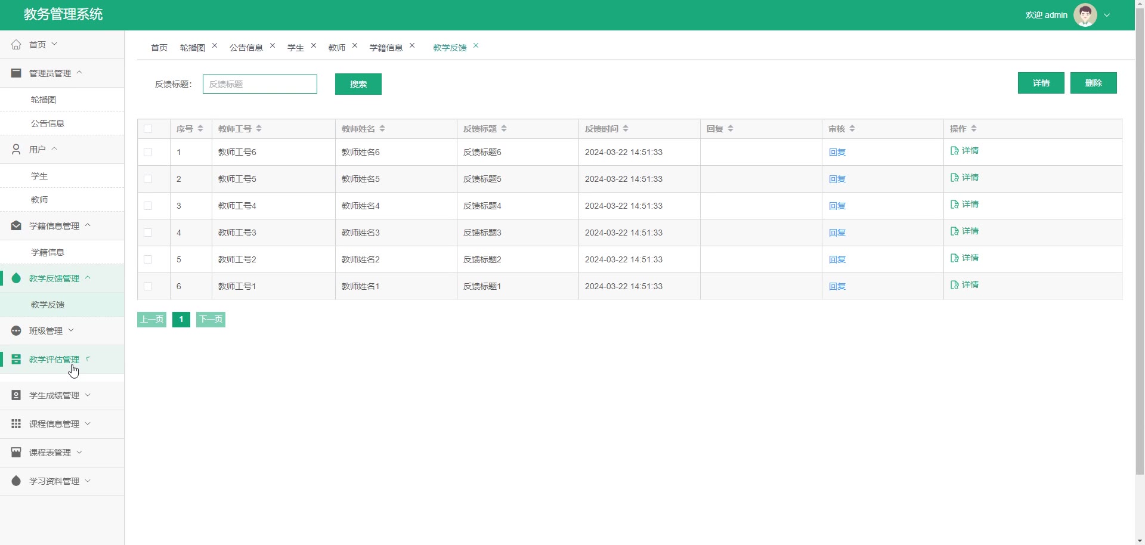Screen dimensions: 1145x545
Task: Click the admin user avatar icon
Action: pos(1085,15)
